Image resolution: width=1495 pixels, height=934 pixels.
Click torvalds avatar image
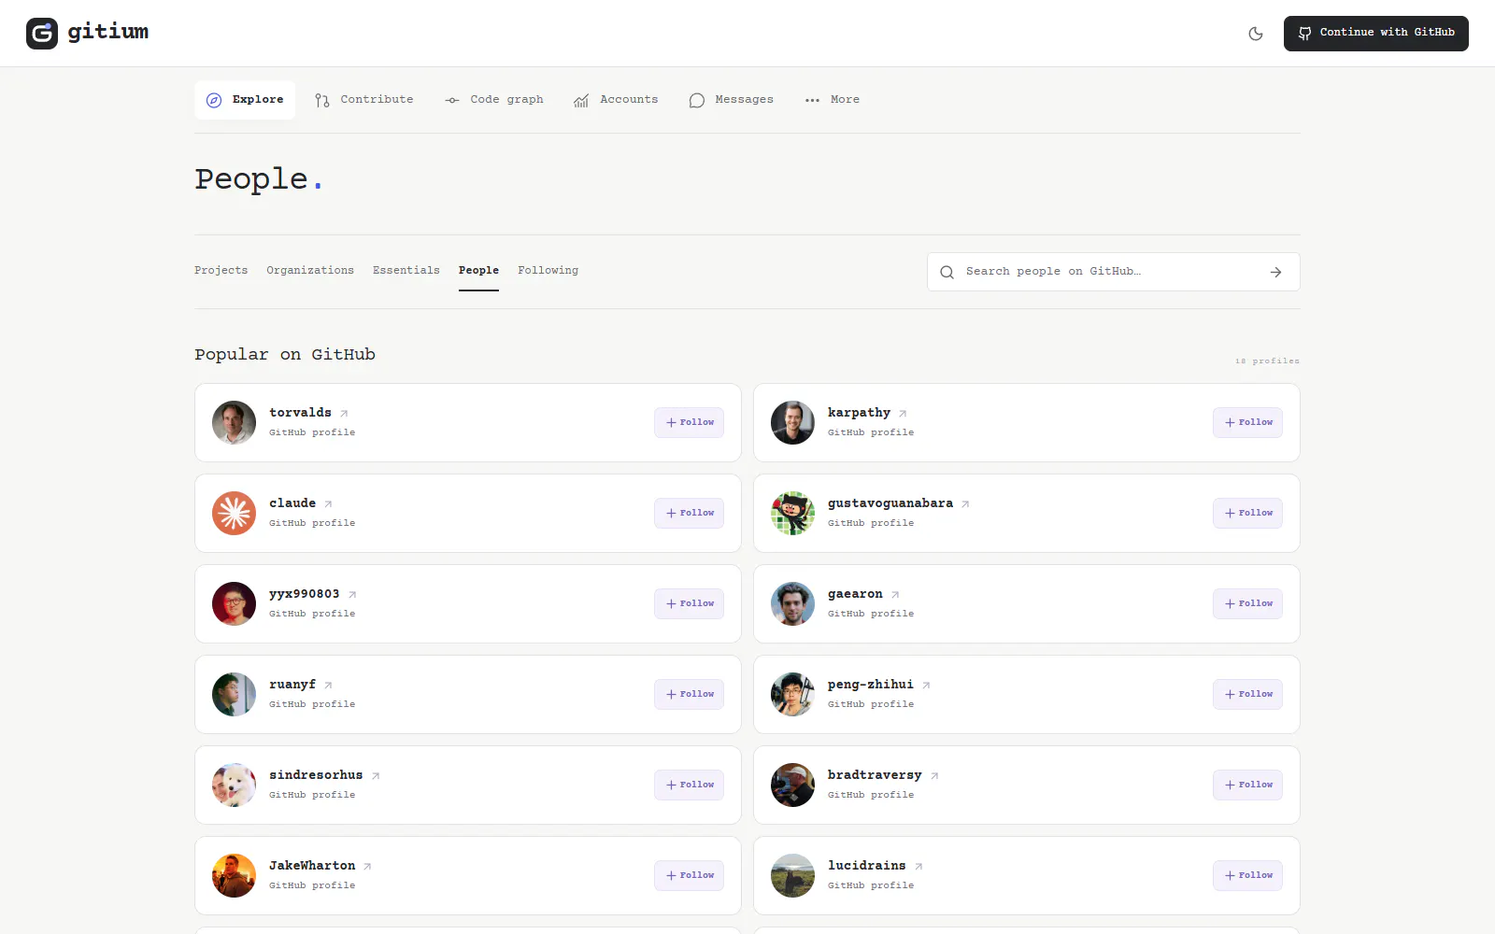pyautogui.click(x=234, y=423)
